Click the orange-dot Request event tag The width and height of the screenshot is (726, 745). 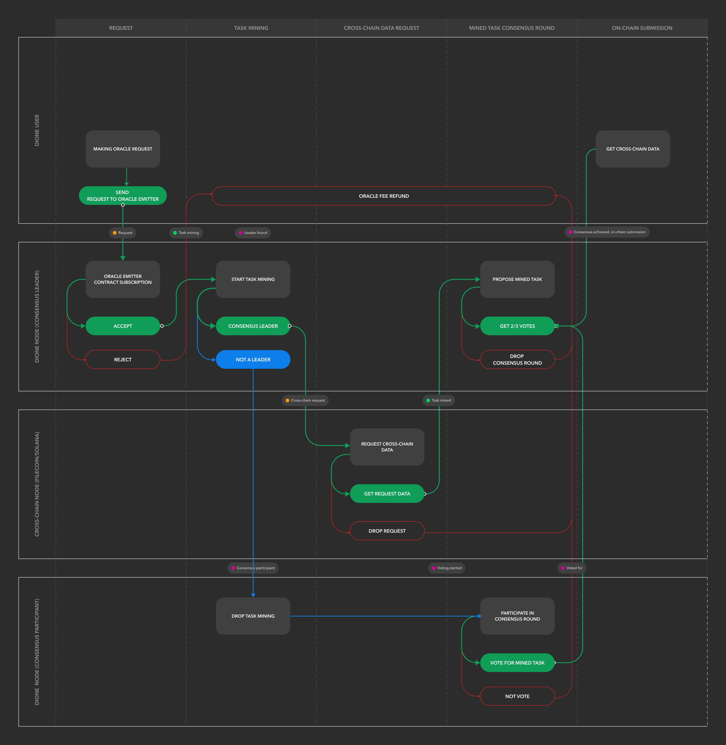[x=122, y=233]
